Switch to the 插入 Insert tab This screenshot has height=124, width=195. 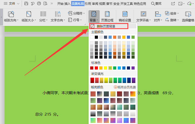tap(68, 4)
